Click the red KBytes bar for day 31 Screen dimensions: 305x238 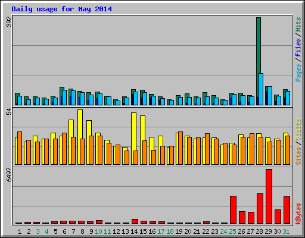287,210
